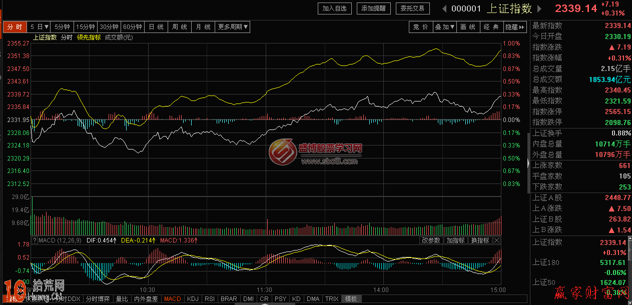This screenshot has height=305, width=632.
Task: Click the 成交额(元) legend label
Action: point(119,37)
